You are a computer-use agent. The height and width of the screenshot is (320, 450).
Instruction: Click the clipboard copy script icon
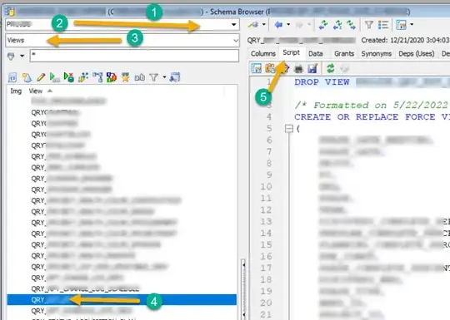point(270,68)
